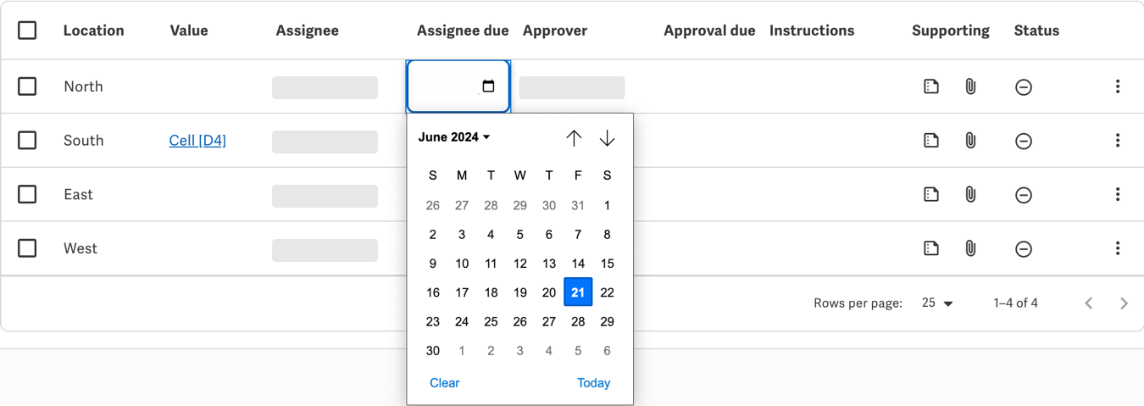Go to next month with down arrow
The width and height of the screenshot is (1144, 406).
pos(607,138)
